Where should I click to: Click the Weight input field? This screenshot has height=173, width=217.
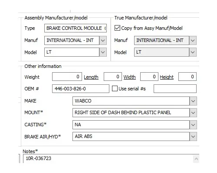coord(67,77)
